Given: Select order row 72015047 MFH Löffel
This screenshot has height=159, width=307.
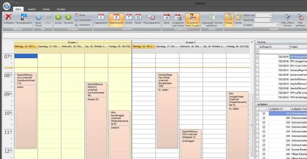Looking at the screenshot, I should [281, 93].
